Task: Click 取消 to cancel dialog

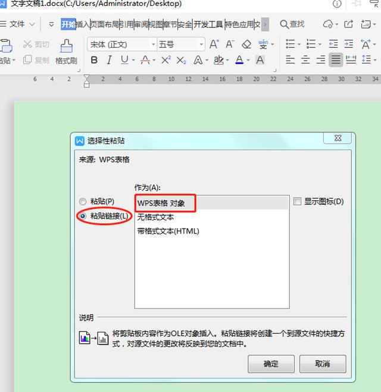Action: (323, 363)
